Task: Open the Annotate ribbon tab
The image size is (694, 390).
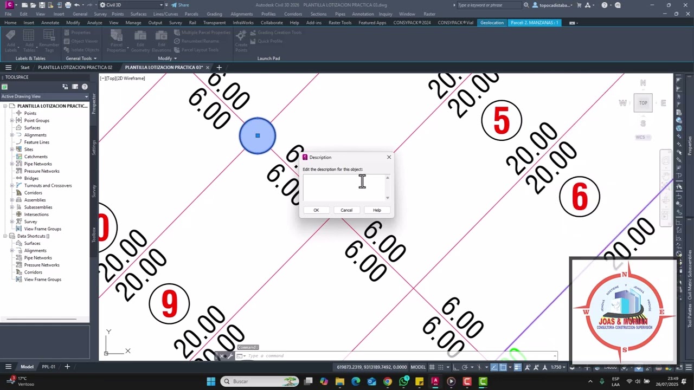Action: pyautogui.click(x=50, y=23)
